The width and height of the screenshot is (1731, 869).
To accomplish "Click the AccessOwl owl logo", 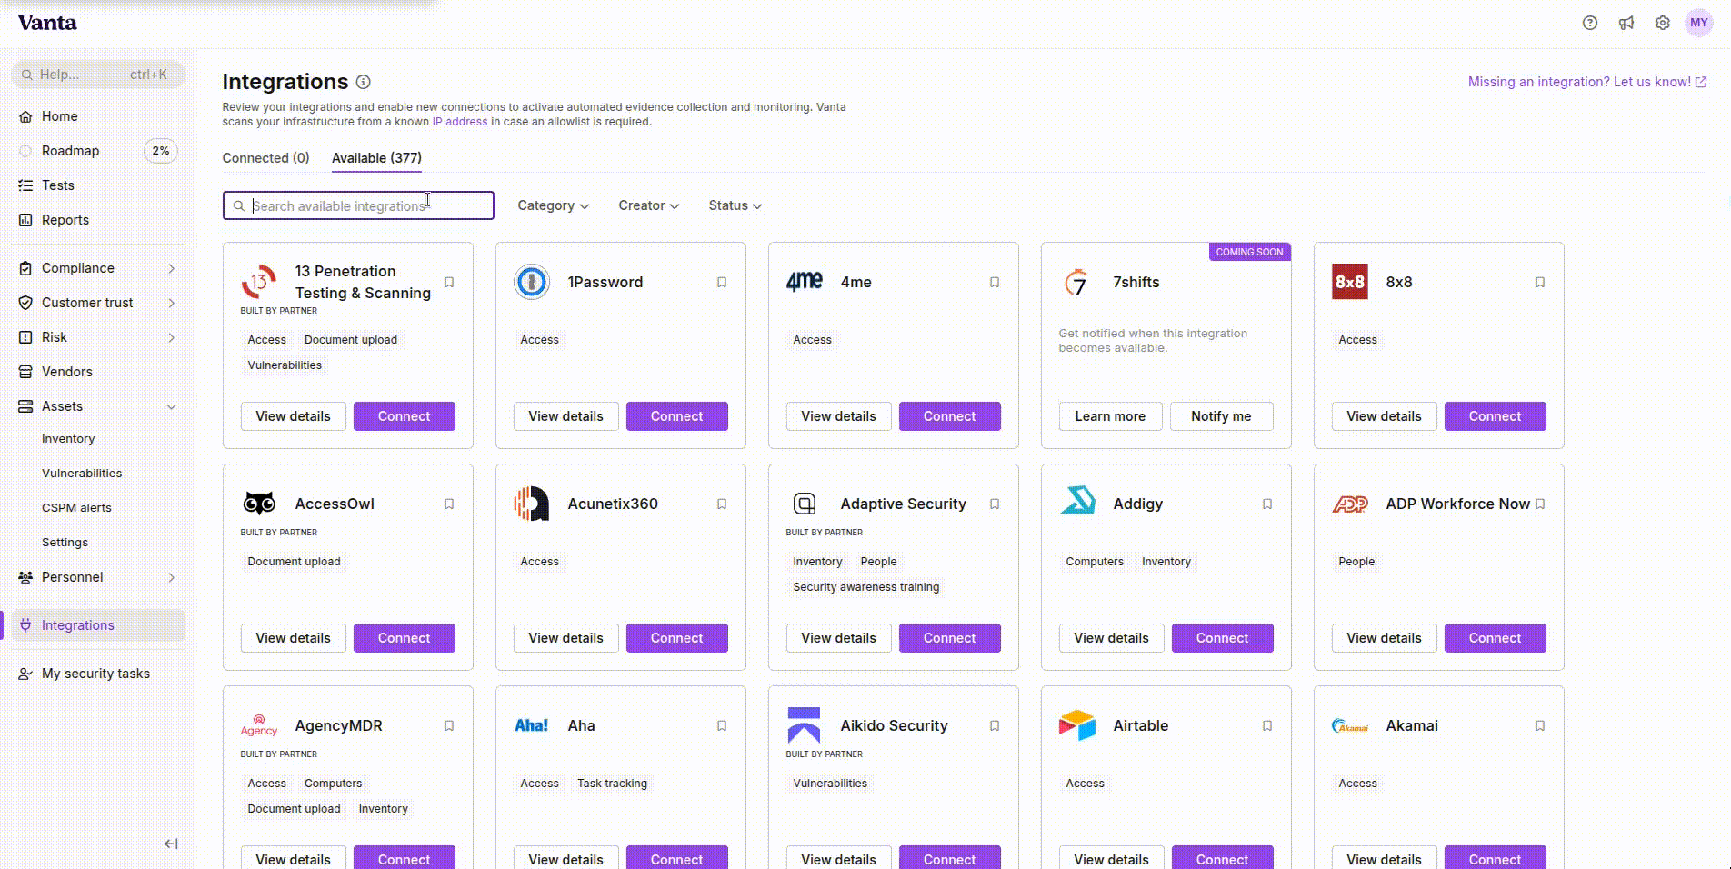I will 259,504.
